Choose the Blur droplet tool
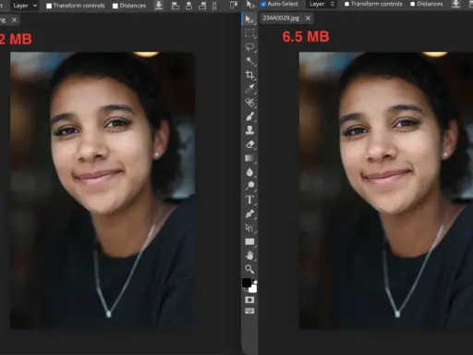 point(249,172)
